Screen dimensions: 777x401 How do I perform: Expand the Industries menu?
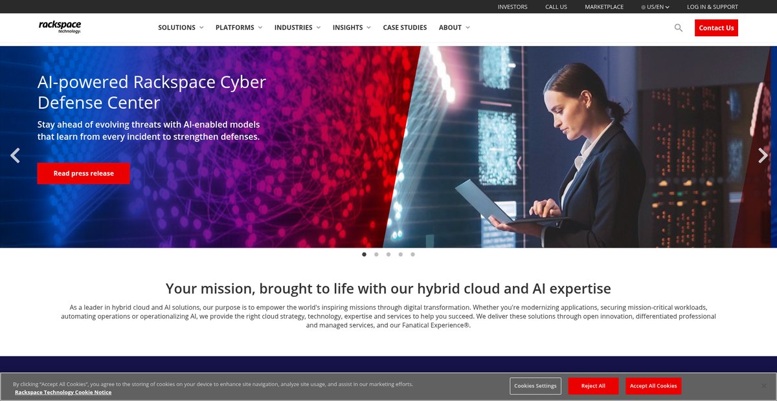(298, 28)
